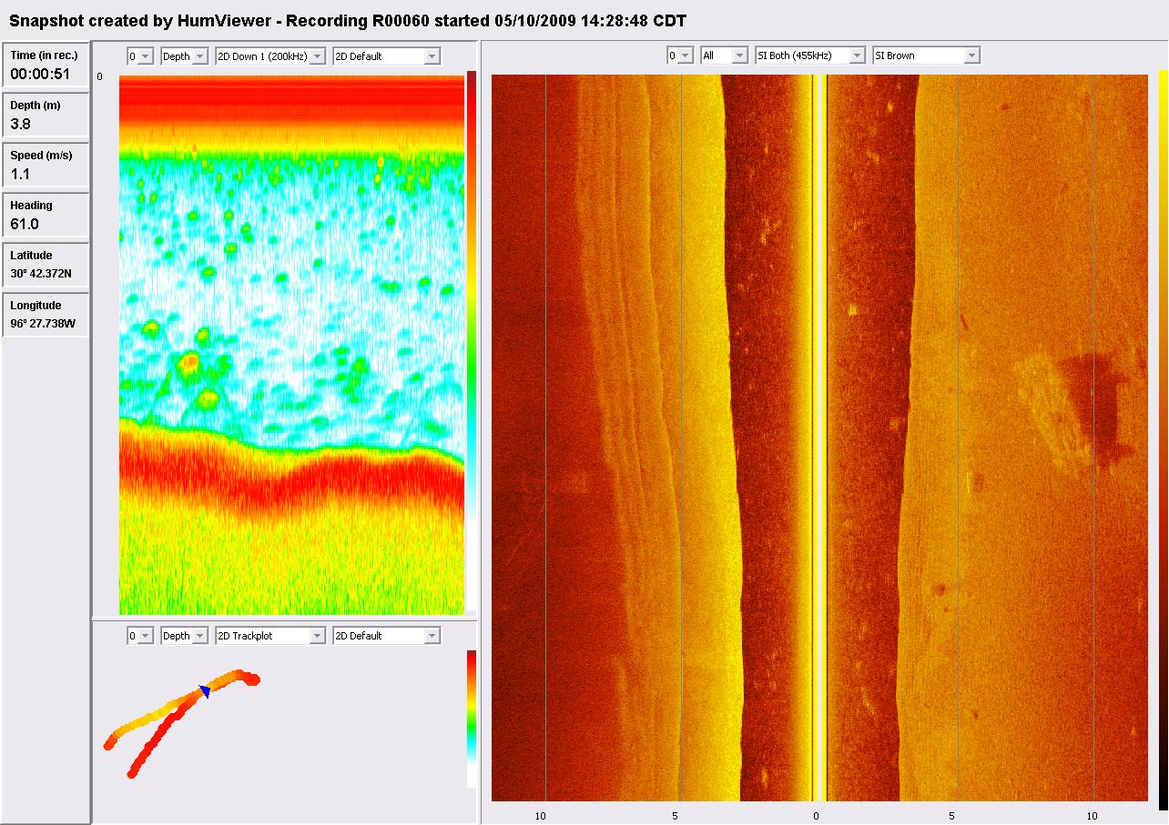This screenshot has width=1169, height=825.
Task: Click the Longitude readout box
Action: click(46, 315)
